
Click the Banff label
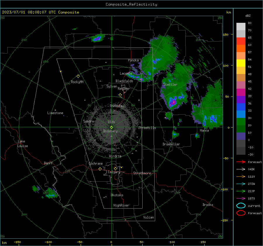click(48, 163)
